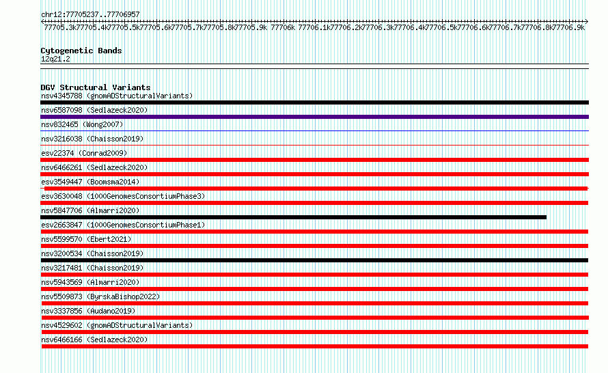Click the chr12:77705237..77706957 coordinate label
The height and width of the screenshot is (373, 608).
coord(90,14)
